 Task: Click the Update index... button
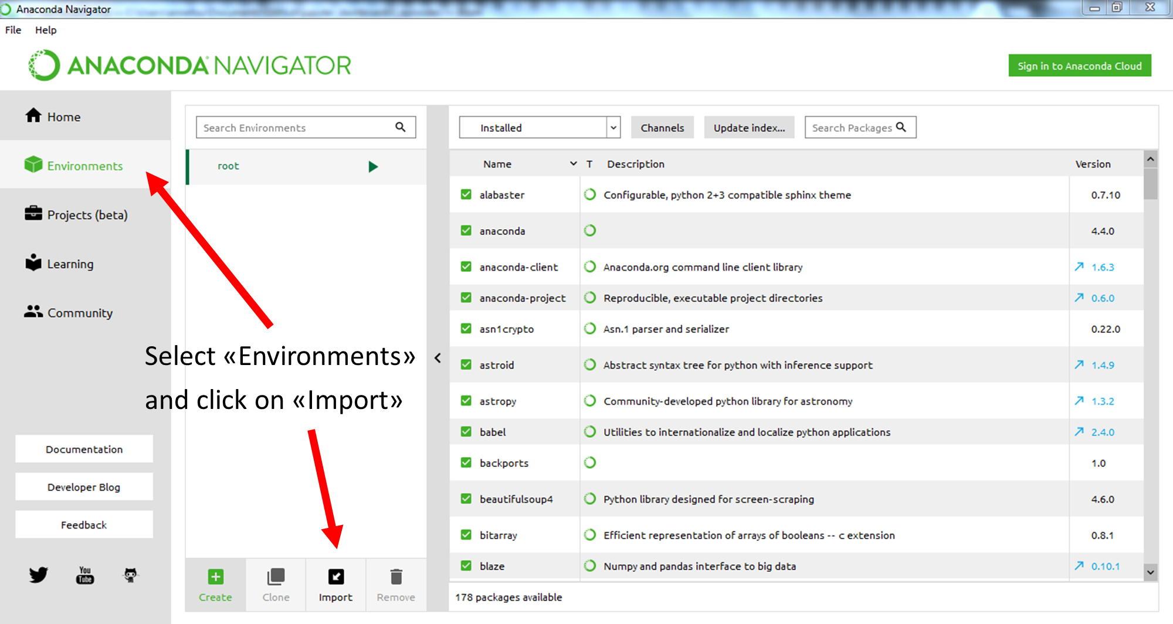pos(749,127)
